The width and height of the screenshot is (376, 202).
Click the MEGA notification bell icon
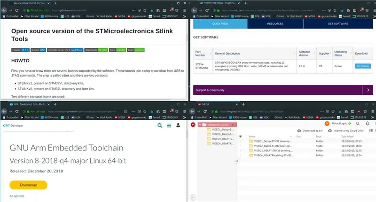368,124
